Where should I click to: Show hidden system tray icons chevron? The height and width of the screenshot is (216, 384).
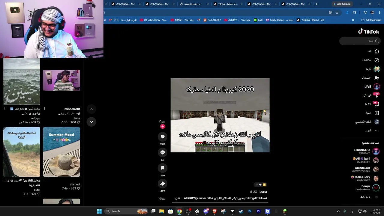(x=338, y=211)
